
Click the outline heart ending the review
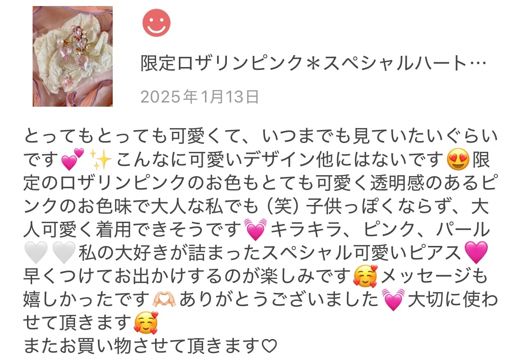[269, 346]
